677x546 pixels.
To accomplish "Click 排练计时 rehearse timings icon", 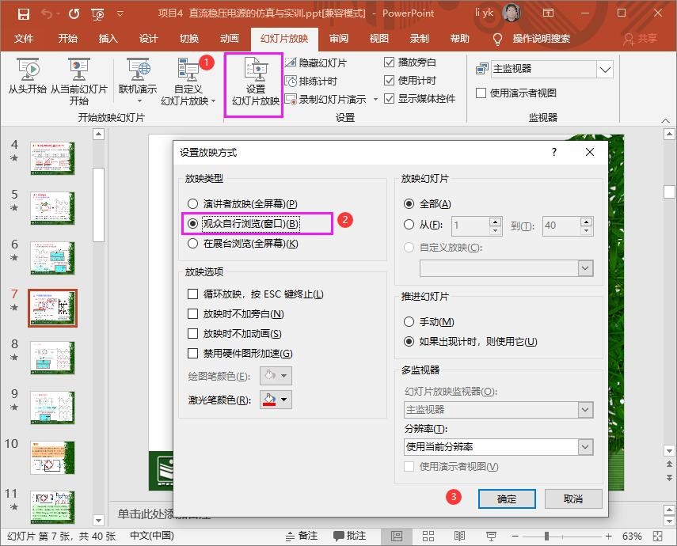I will pos(291,81).
